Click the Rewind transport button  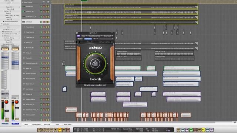click(47, 130)
